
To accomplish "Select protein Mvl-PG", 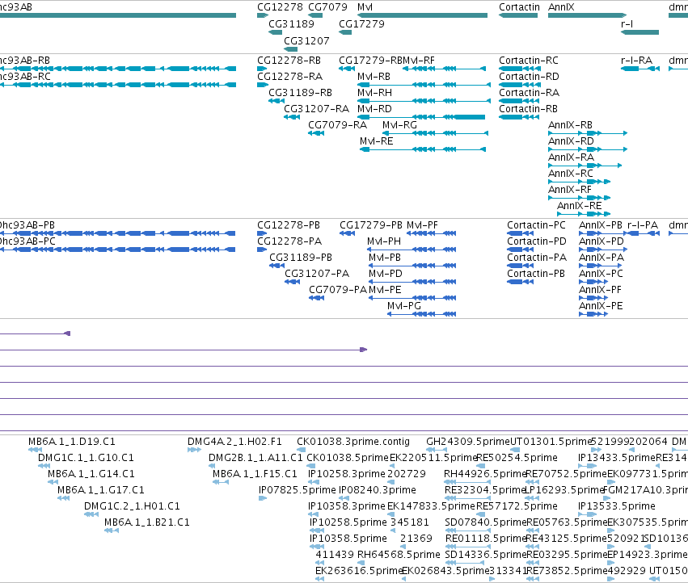I will [x=422, y=314].
